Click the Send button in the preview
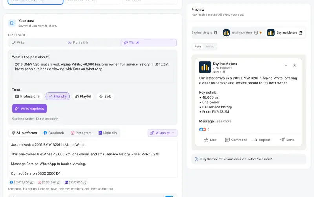Screen dimensions: 314x197 point(287,140)
